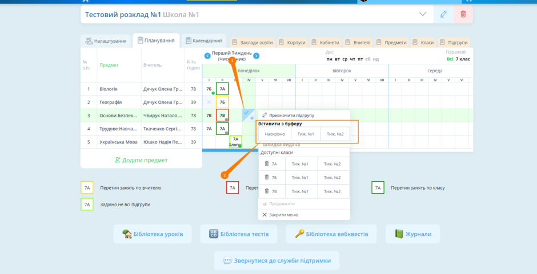Image resolution: width=537 pixels, height=274 pixels.
Task: Open the Налаштування tab
Action: 106,41
